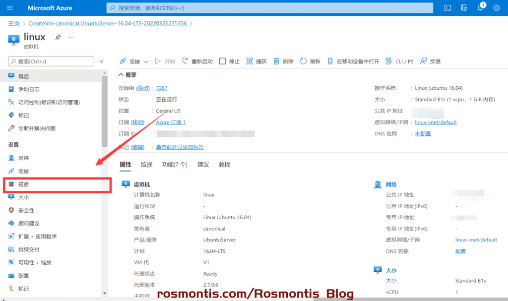Open the more options ellipsis next to linux

(71, 37)
